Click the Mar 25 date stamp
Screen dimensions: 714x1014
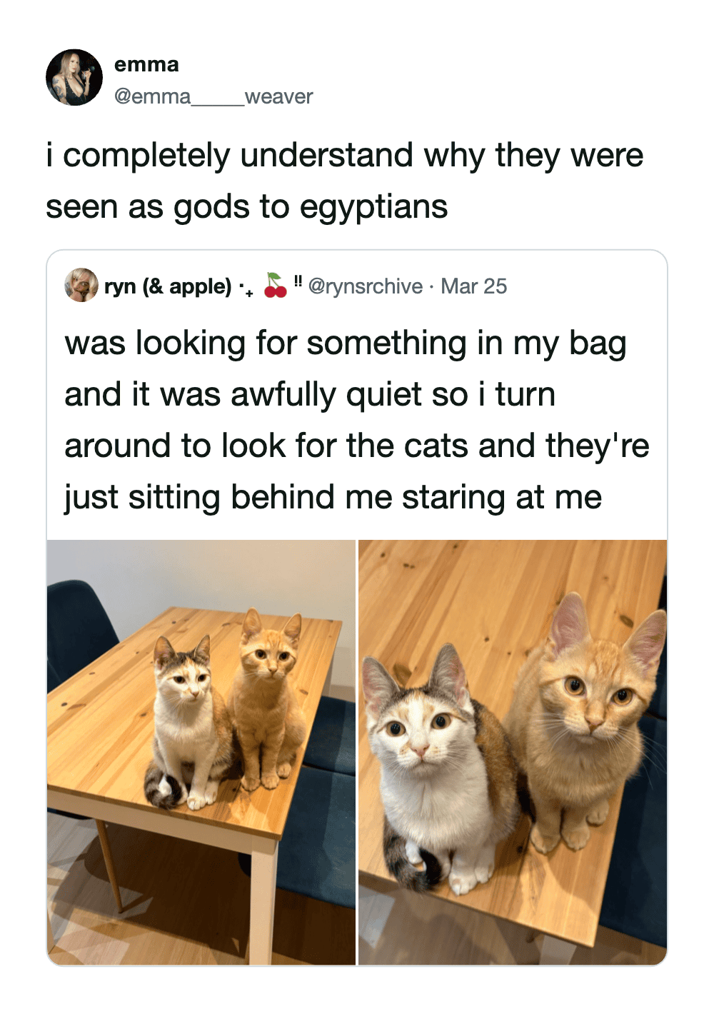click(x=474, y=286)
